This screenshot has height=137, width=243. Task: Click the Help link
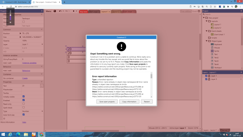24,122
